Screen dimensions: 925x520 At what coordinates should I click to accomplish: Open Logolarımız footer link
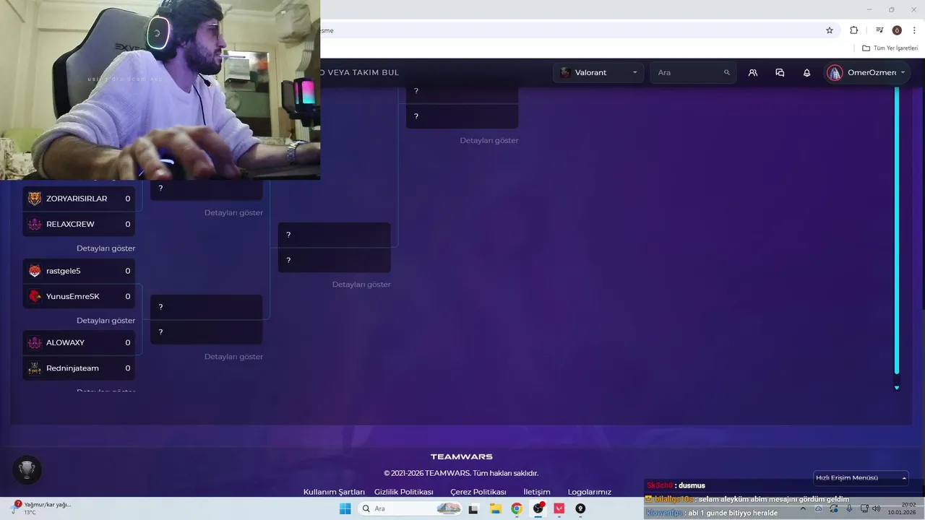590,492
